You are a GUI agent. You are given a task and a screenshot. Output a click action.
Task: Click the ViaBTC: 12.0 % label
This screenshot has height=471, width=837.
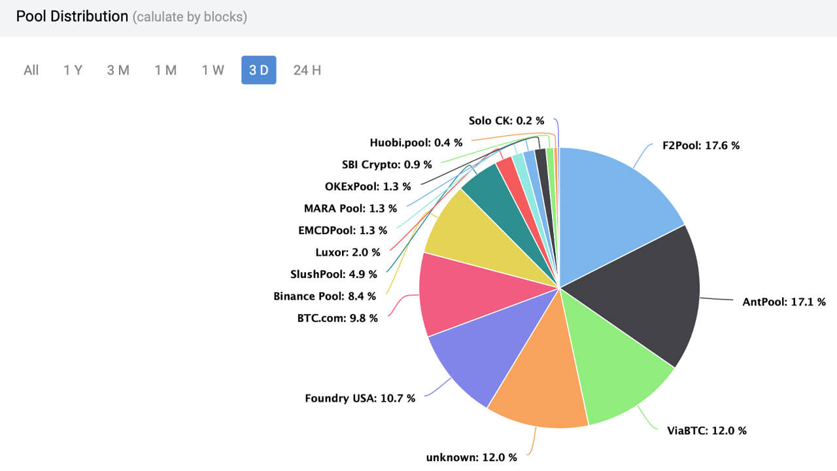(x=707, y=430)
